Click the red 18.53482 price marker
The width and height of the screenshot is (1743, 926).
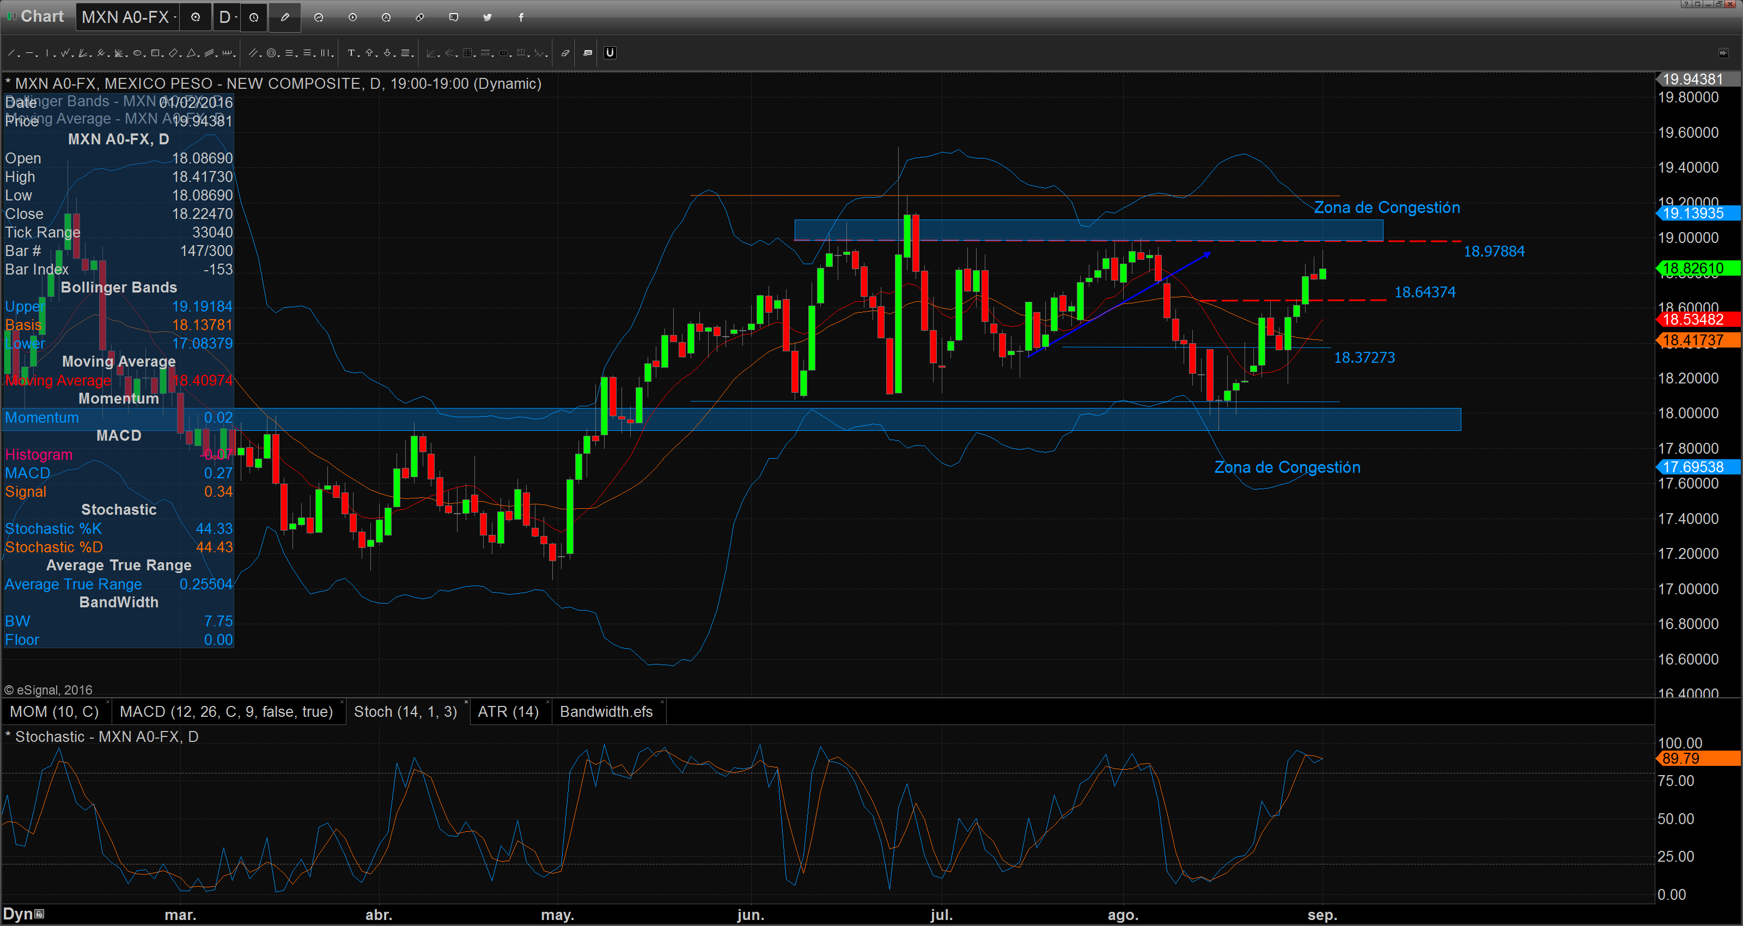pos(1698,320)
